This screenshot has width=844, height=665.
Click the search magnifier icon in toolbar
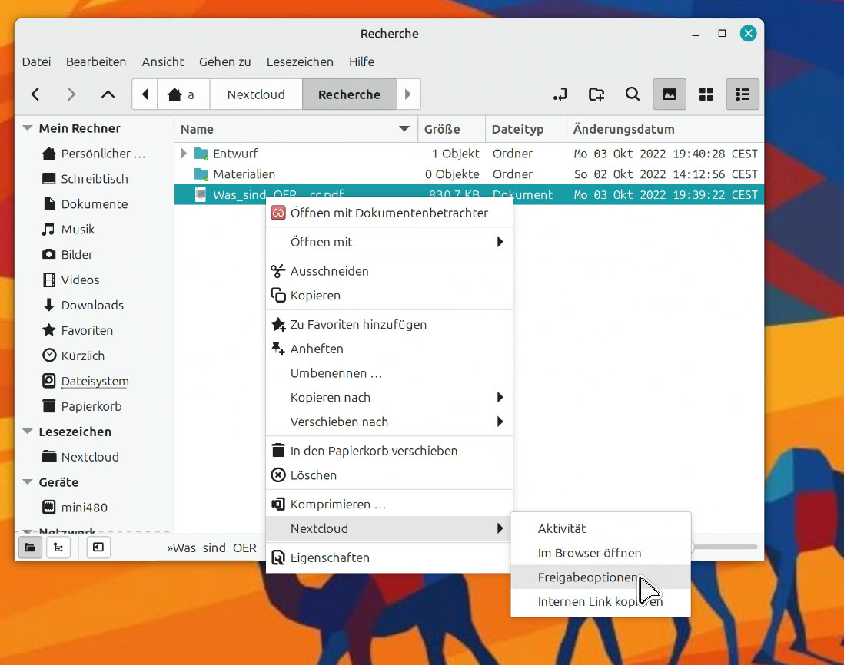632,94
